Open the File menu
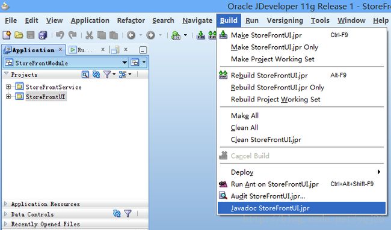This screenshot has width=391, height=230. point(11,20)
